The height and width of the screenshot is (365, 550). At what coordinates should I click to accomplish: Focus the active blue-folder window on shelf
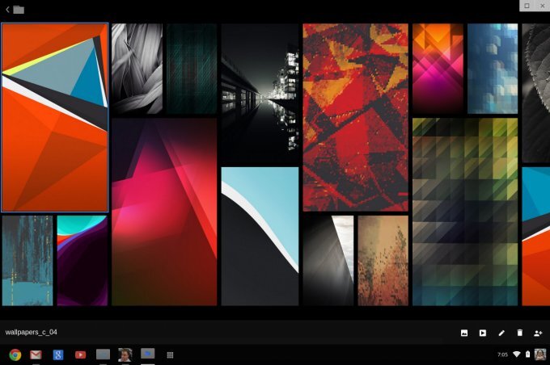click(148, 354)
